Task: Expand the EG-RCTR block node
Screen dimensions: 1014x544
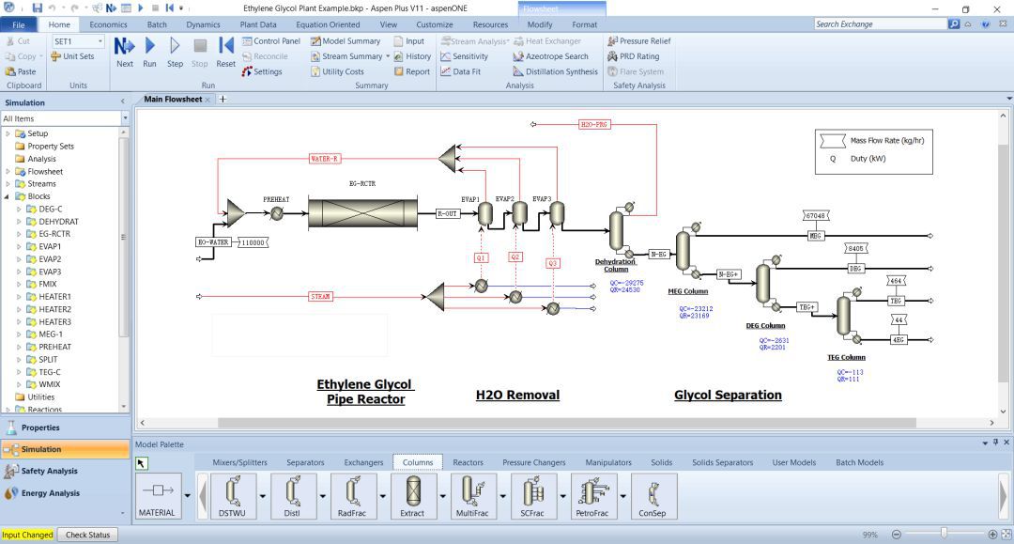Action: pyautogui.click(x=19, y=234)
